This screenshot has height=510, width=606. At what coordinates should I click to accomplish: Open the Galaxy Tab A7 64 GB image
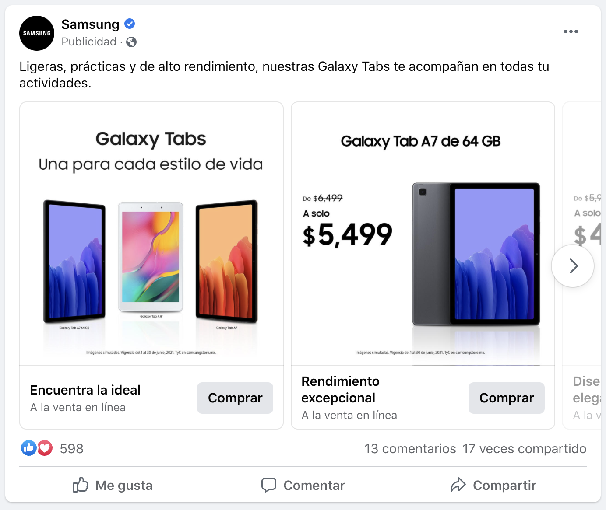click(423, 234)
